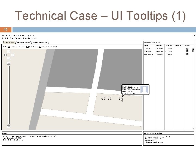The width and height of the screenshot is (196, 147).
Task: Zoom in with the plus button
Action: (x=9, y=63)
